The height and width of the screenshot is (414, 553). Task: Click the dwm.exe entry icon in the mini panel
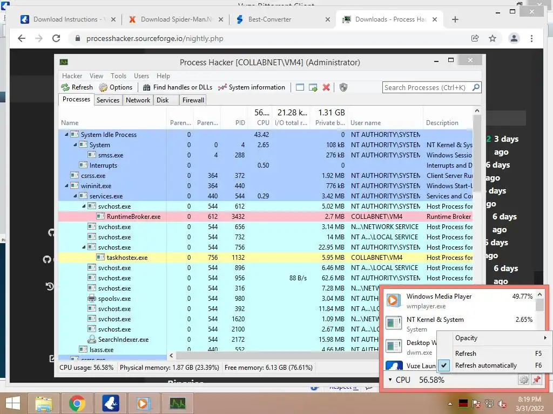click(x=394, y=347)
